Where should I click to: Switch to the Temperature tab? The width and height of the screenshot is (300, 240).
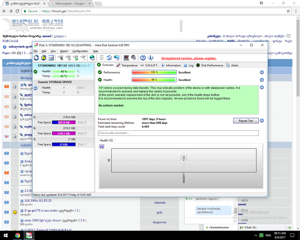(x=127, y=65)
